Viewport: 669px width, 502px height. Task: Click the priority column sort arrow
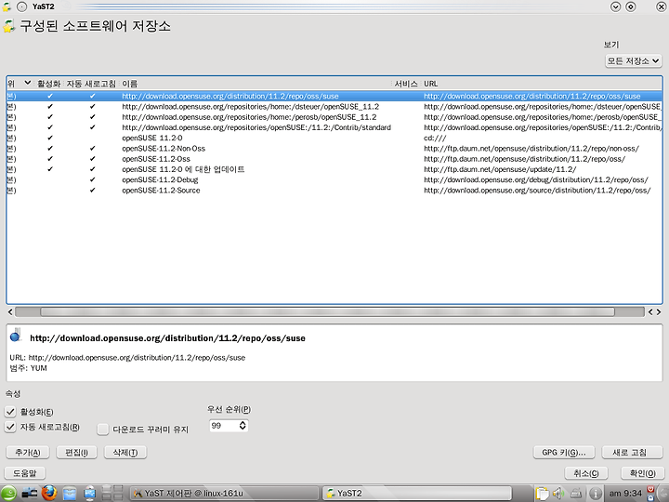click(x=27, y=83)
